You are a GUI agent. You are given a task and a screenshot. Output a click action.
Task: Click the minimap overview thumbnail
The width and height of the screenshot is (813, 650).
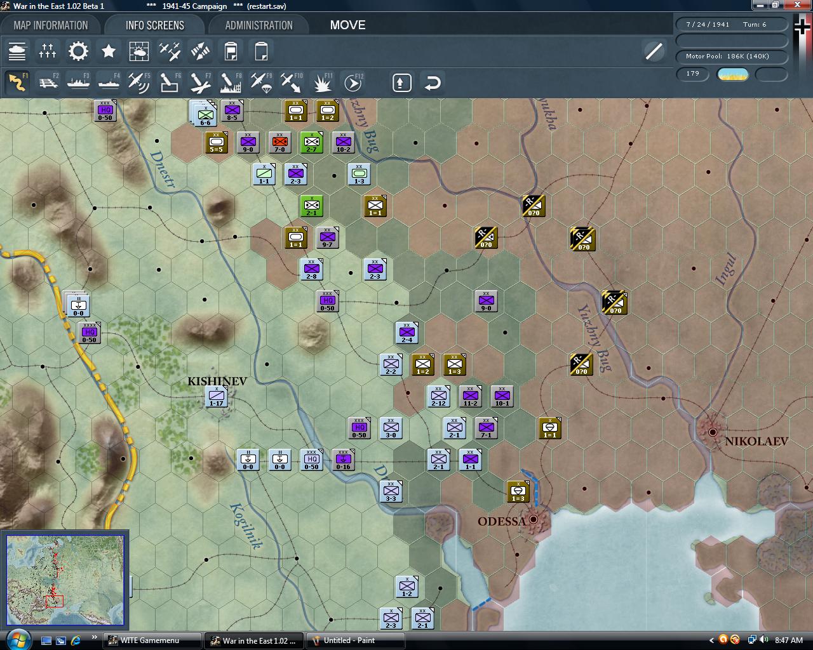pos(65,580)
